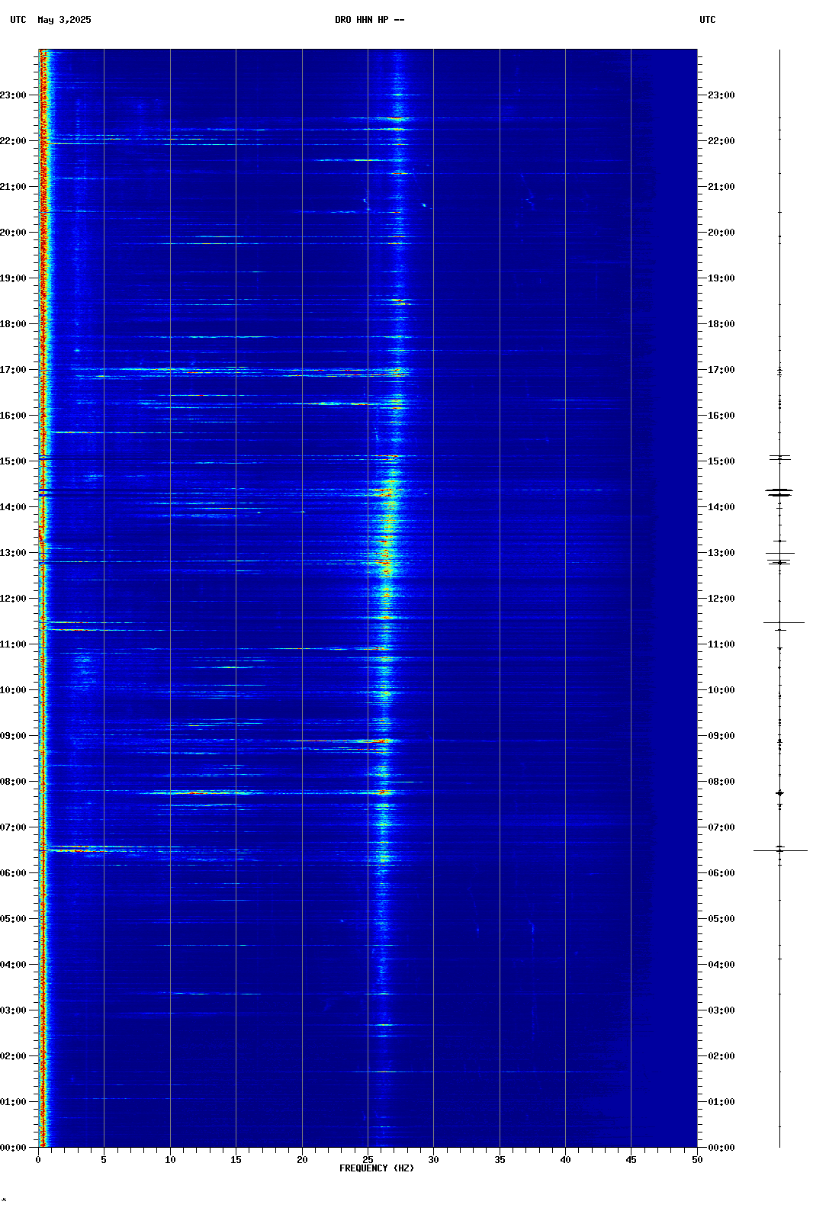This screenshot has width=813, height=1208.
Task: Click the "06:00" label on the right time axis
Action: click(721, 873)
